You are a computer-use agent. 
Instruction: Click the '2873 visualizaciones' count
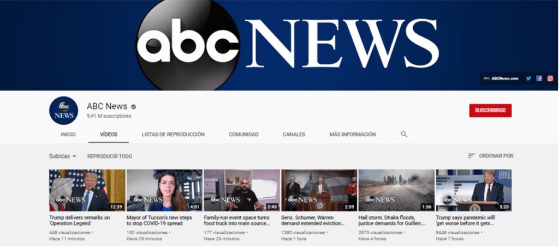[380, 233]
